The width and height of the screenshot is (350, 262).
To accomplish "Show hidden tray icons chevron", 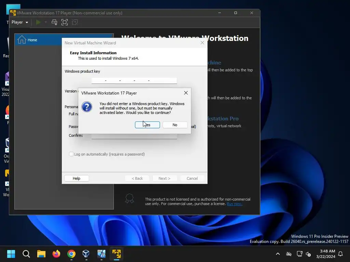I will (278, 254).
